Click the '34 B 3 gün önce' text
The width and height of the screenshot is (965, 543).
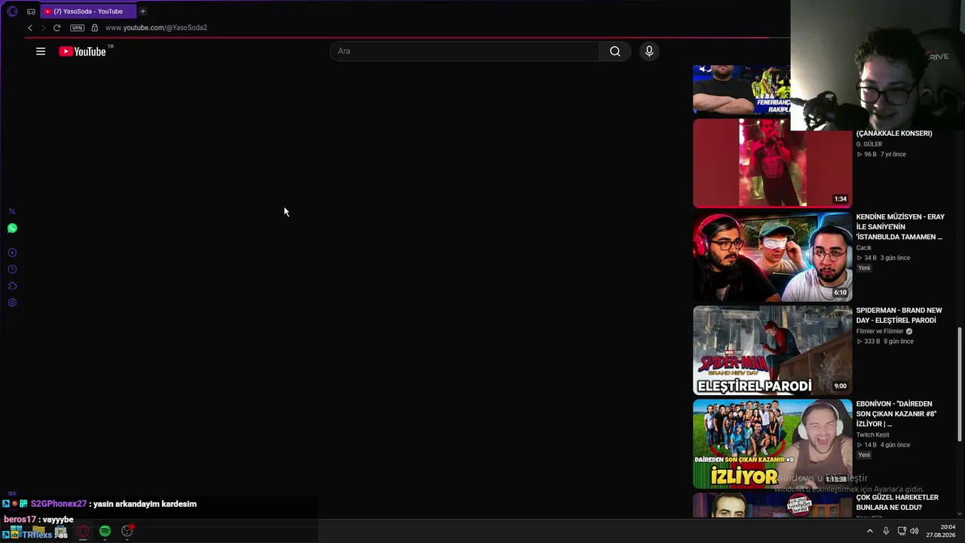[884, 258]
